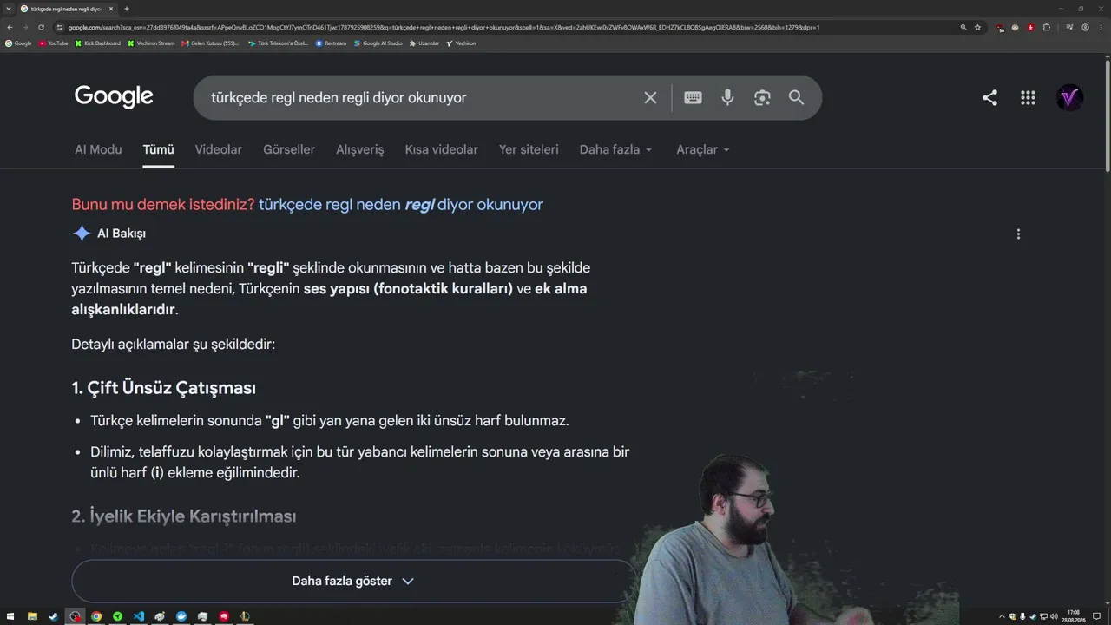1111x625 pixels.
Task: Start a voice search with the microphone
Action: click(x=727, y=97)
